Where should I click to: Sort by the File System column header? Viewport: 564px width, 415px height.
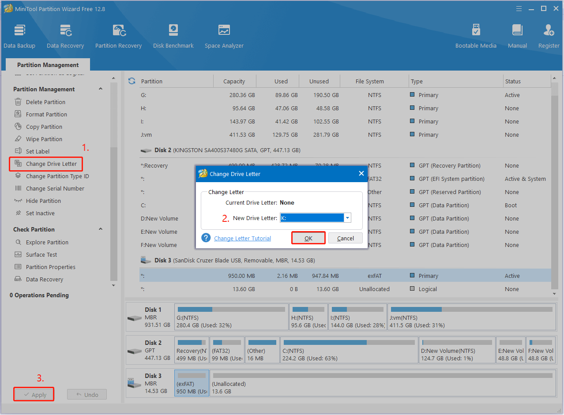click(x=374, y=81)
